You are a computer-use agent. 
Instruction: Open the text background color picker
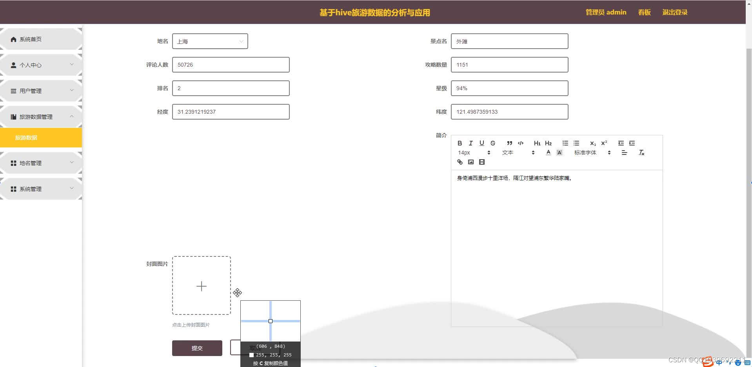(559, 153)
